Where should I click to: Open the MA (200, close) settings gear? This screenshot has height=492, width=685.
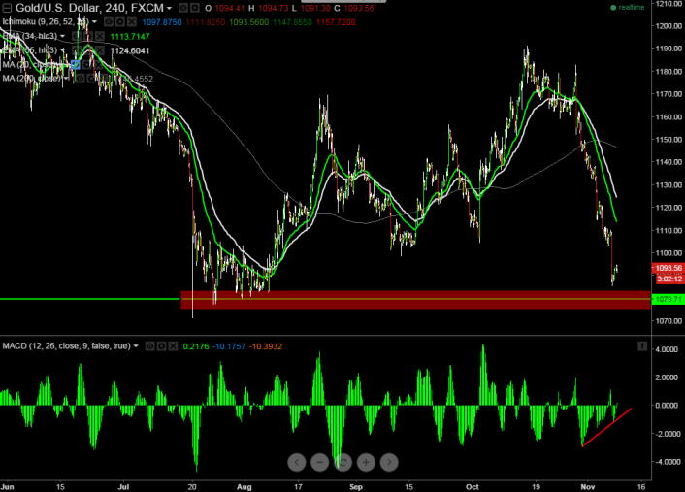pos(92,79)
